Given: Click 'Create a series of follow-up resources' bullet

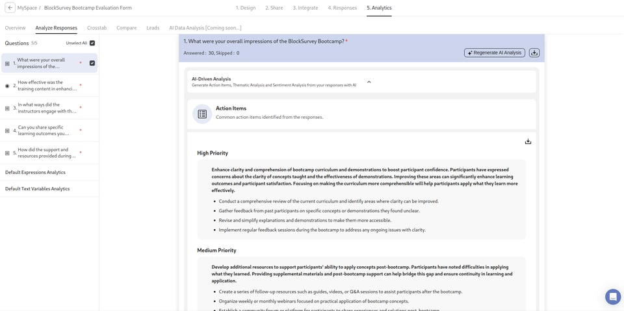Looking at the screenshot, I should click(x=340, y=292).
